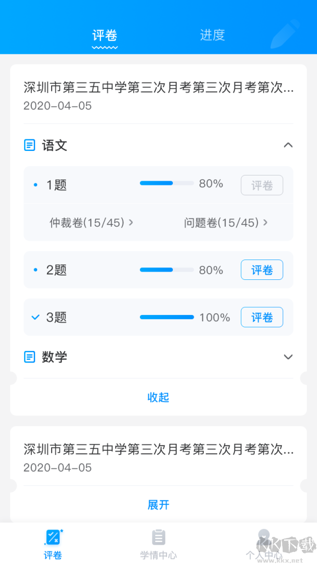Expand the 数学 section chevron
Screen dimensions: 317x564
pyautogui.click(x=288, y=357)
